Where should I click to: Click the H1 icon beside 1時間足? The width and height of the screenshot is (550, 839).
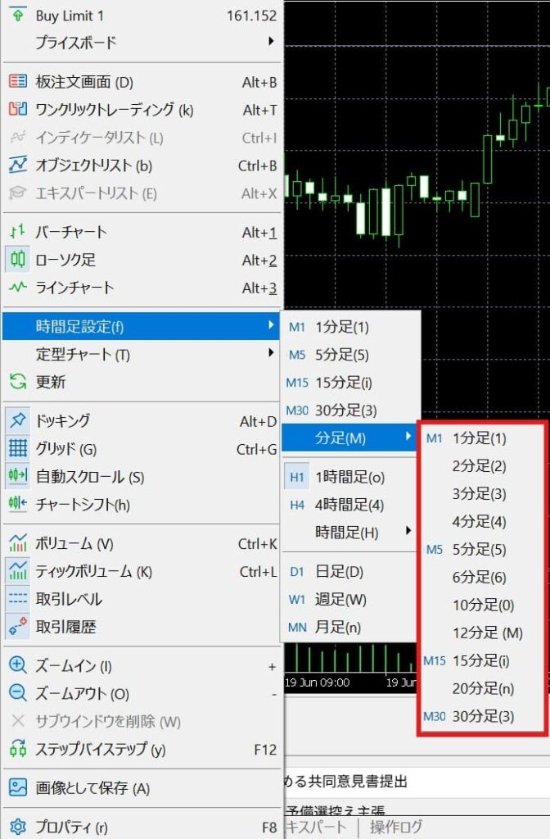point(296,478)
